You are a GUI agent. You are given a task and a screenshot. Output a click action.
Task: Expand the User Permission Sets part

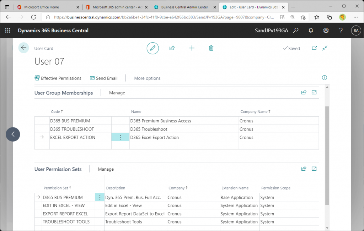314,169
